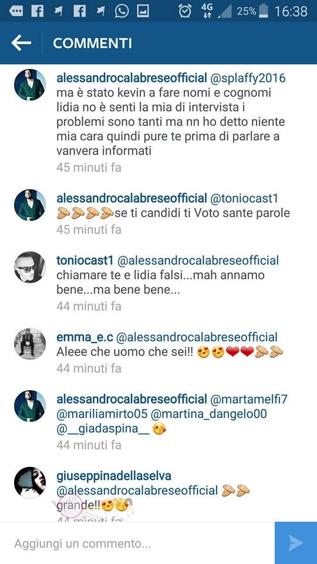Image resolution: width=317 pixels, height=564 pixels.
Task: Open emma_e.c profile picture
Action: pyautogui.click(x=30, y=344)
